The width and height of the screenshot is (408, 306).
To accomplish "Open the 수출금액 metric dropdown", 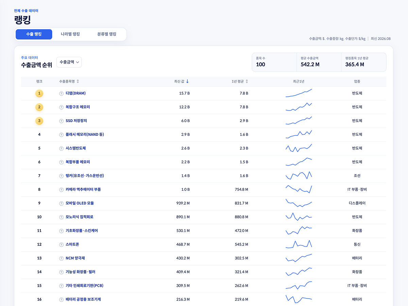I will 69,62.
